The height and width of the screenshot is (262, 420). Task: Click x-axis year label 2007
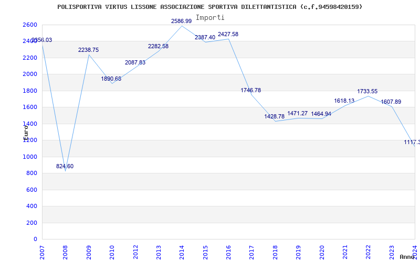pyautogui.click(x=43, y=252)
